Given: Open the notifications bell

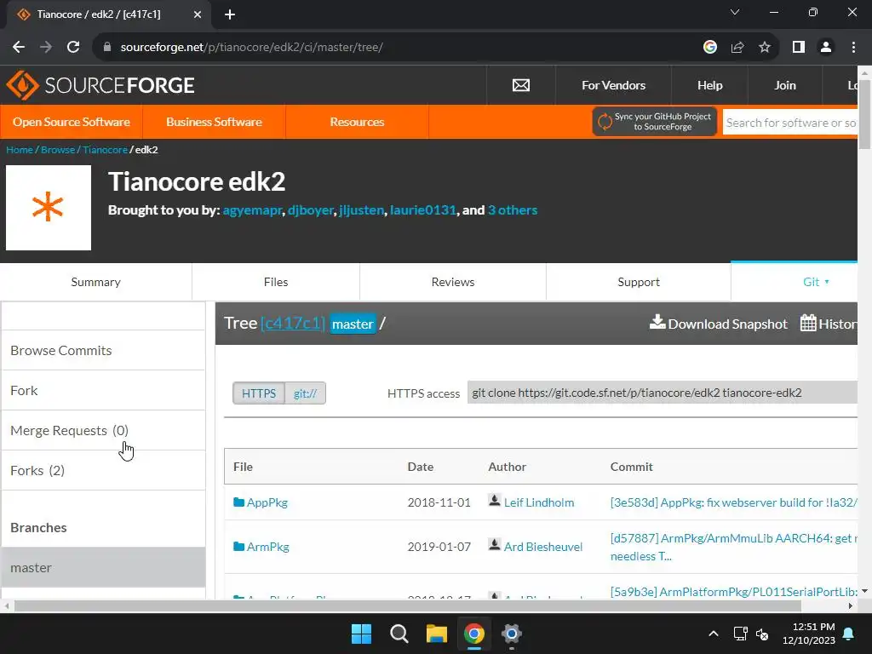Looking at the screenshot, I should pyautogui.click(x=849, y=634).
